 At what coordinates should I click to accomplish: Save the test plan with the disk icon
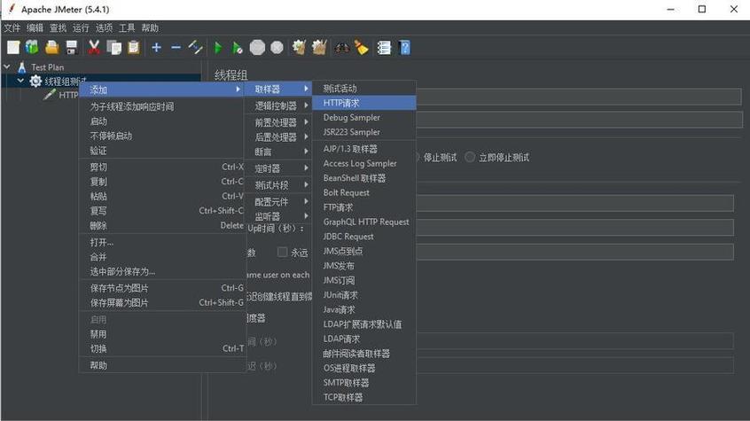71,47
